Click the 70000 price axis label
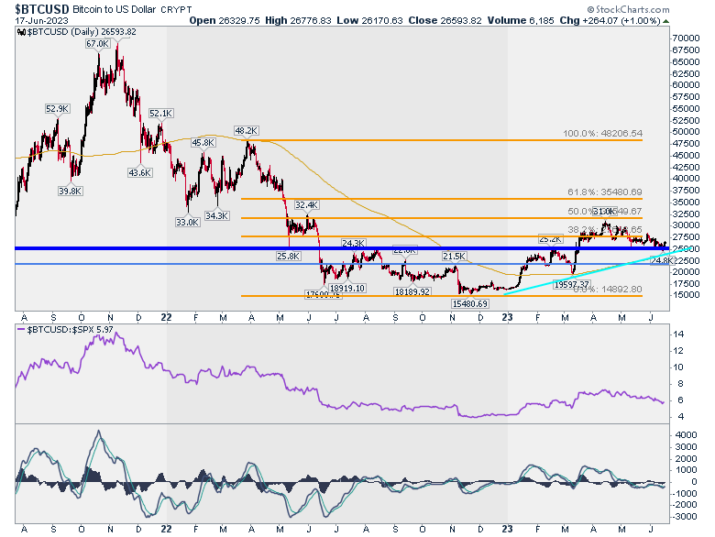 click(x=686, y=38)
